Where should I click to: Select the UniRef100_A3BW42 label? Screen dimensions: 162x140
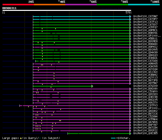(x=145, y=75)
